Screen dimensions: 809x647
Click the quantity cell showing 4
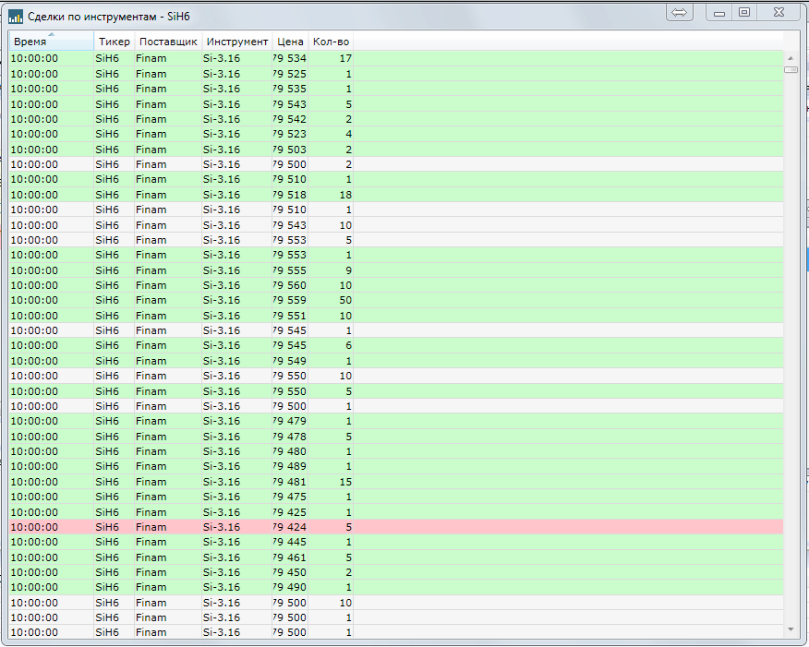pyautogui.click(x=331, y=134)
